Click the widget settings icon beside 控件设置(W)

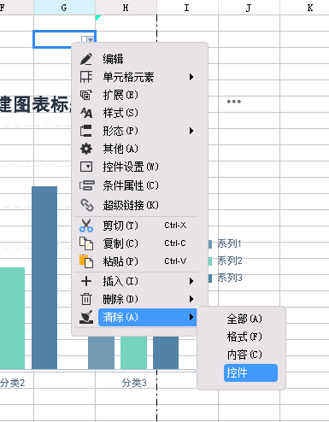point(86,167)
